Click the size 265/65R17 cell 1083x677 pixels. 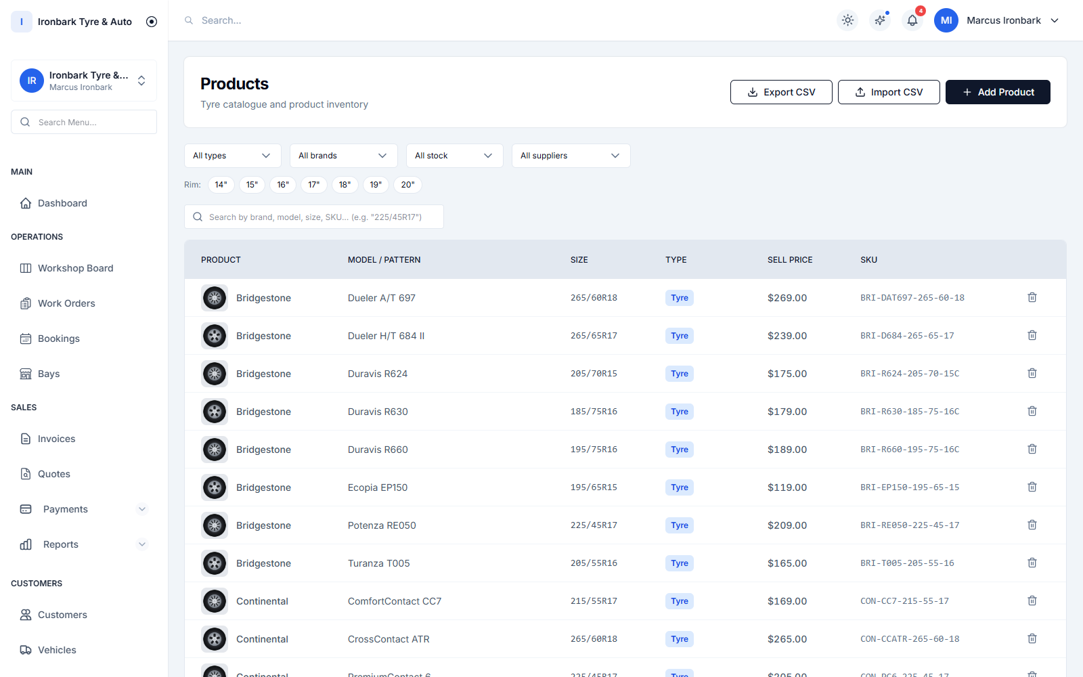tap(594, 336)
